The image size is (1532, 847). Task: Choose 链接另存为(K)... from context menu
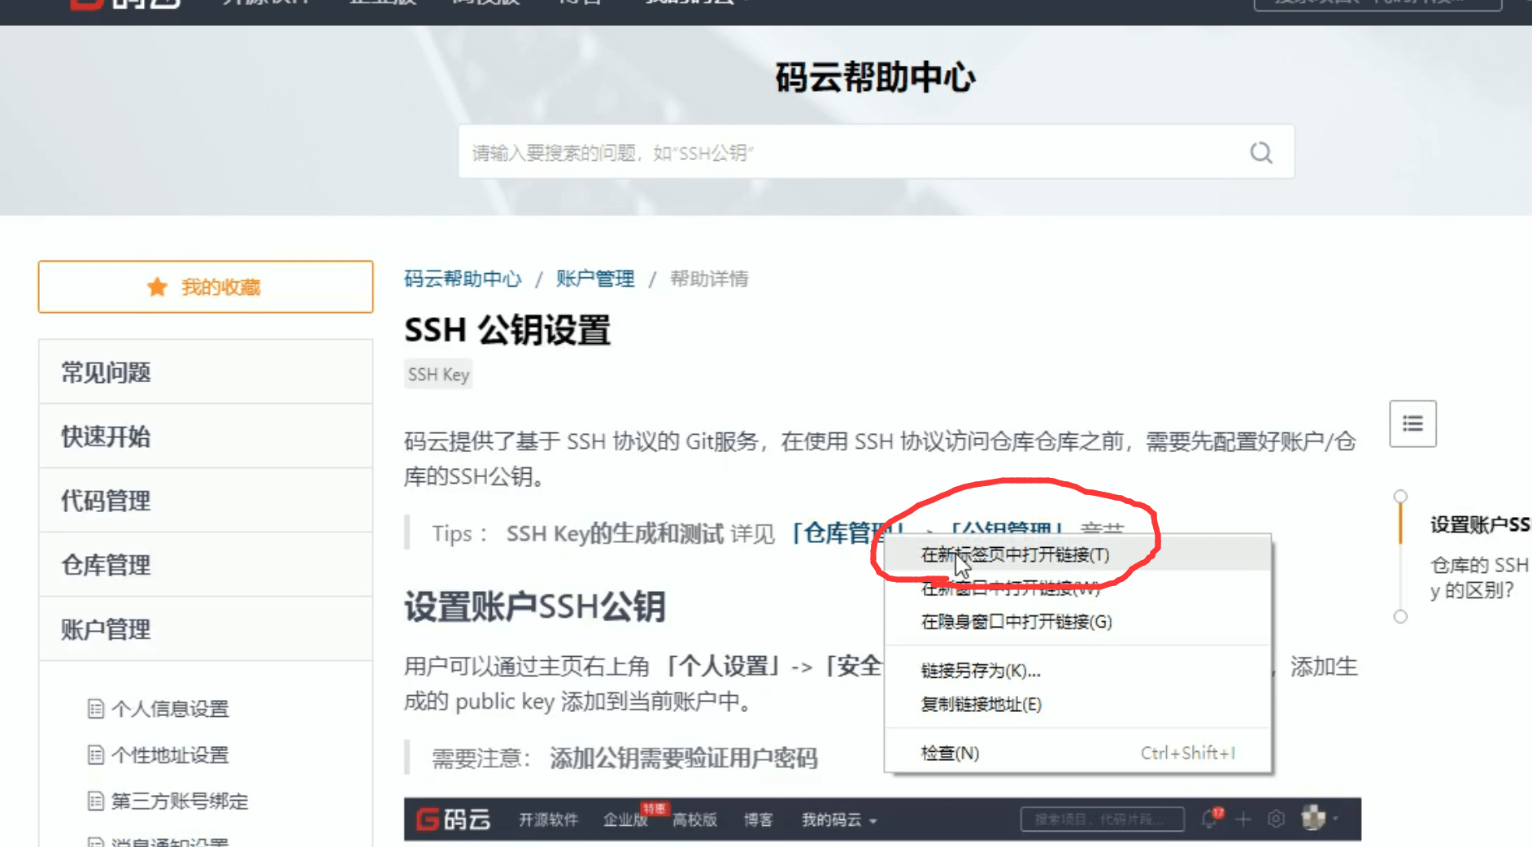pos(1078,671)
